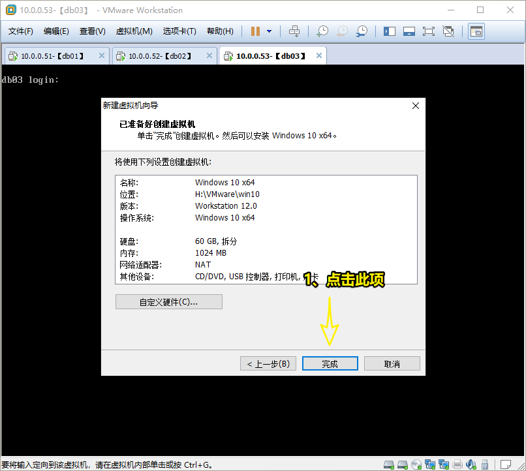Image resolution: width=526 pixels, height=471 pixels.
Task: Open the snapshot manager wrench-clock icon
Action: 362,31
